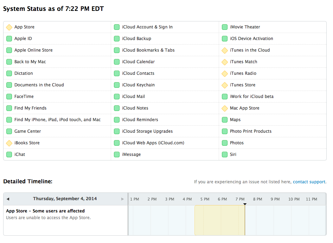
Task: Open the contact support link
Action: pos(309,182)
